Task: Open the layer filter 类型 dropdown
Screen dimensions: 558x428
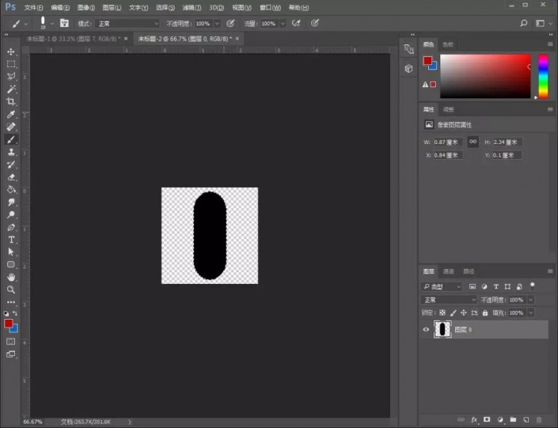Action: click(442, 286)
